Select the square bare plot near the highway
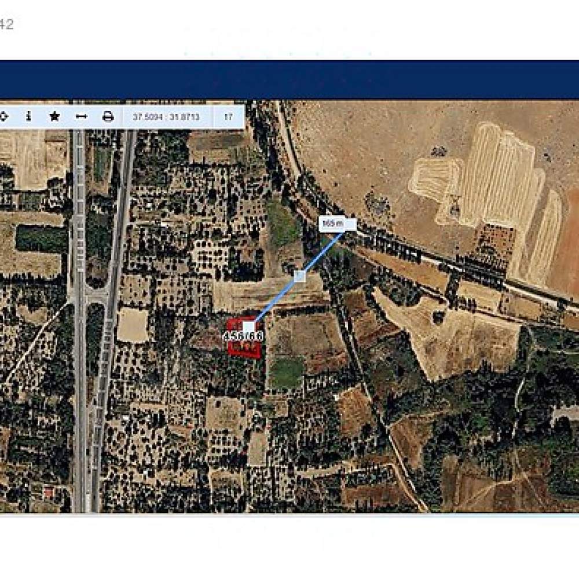Image resolution: width=579 pixels, height=579 pixels. (133, 325)
